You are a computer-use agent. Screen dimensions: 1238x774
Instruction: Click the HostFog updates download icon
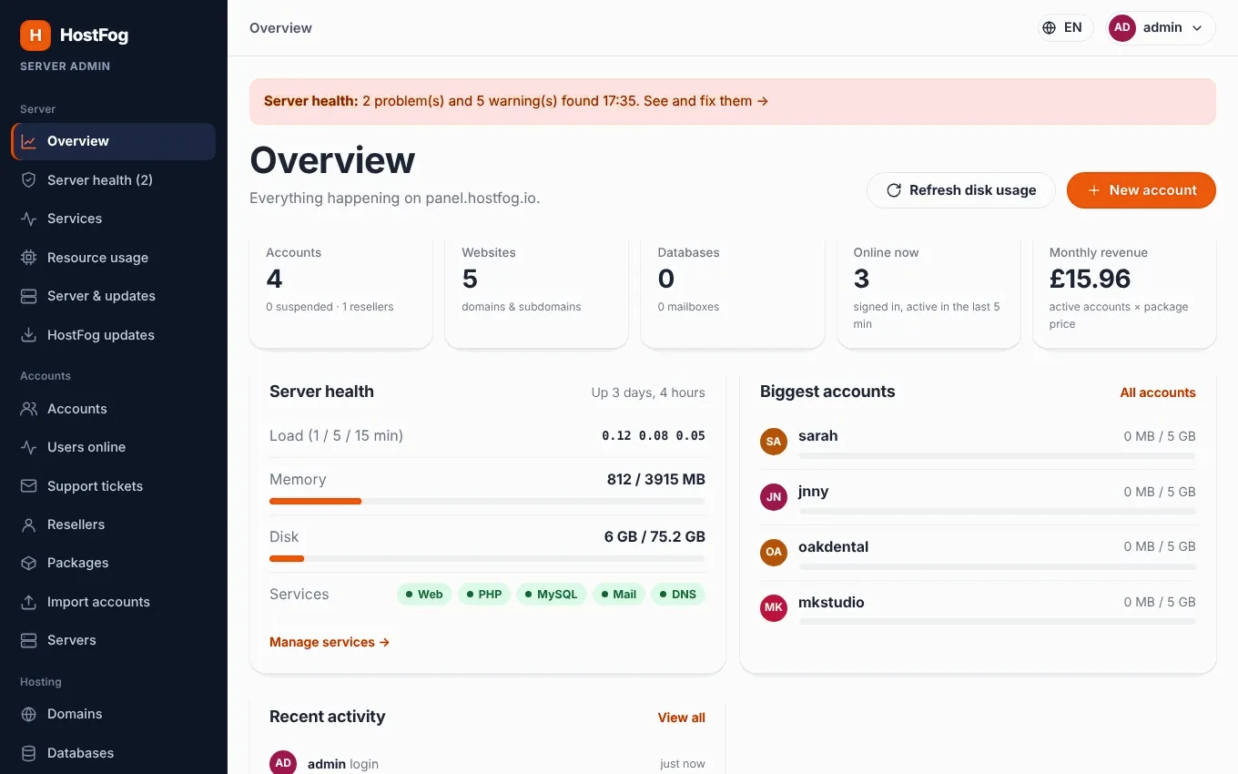[29, 335]
